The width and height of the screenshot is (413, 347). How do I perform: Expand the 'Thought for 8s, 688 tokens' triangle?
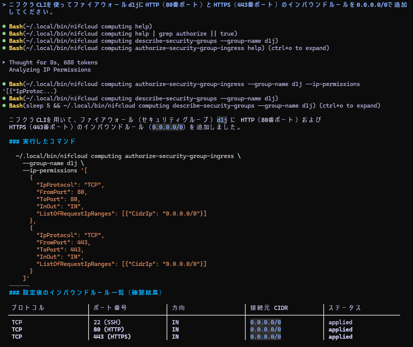point(4,63)
